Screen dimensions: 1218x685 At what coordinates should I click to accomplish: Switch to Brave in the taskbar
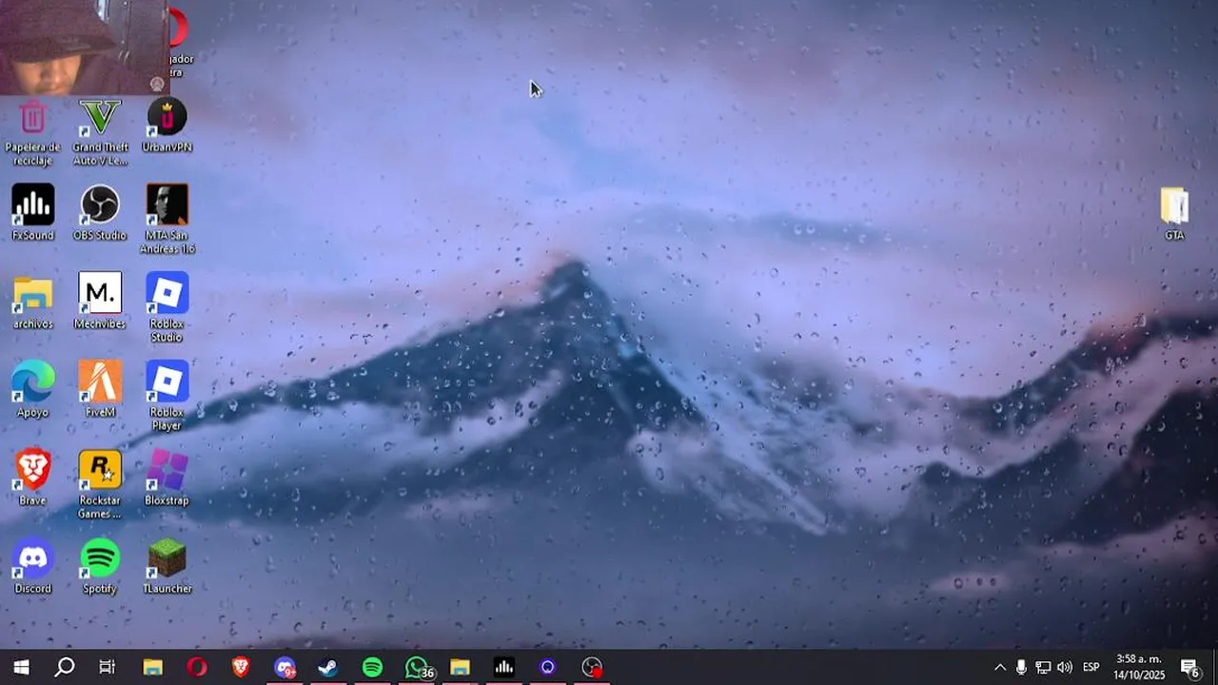[241, 667]
